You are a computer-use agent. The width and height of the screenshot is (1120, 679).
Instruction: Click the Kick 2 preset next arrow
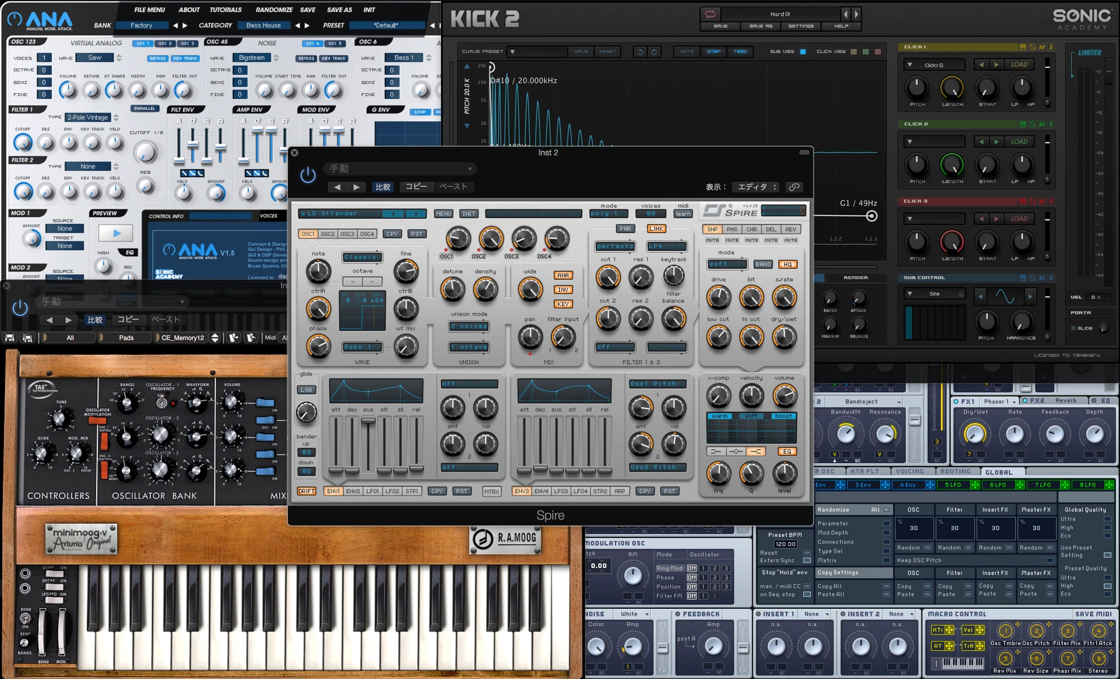(856, 14)
